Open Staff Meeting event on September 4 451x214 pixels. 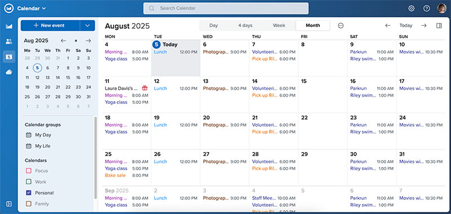tap(273, 198)
